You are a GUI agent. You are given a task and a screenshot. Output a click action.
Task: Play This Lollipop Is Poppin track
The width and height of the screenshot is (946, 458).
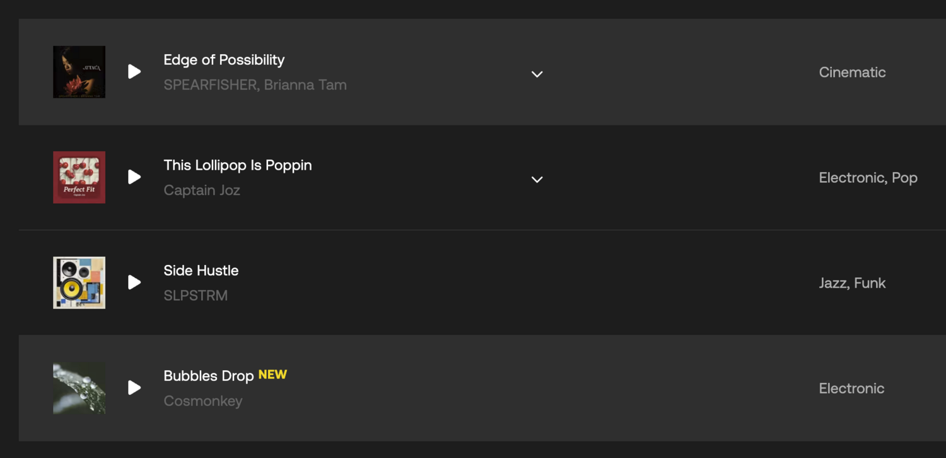(134, 177)
